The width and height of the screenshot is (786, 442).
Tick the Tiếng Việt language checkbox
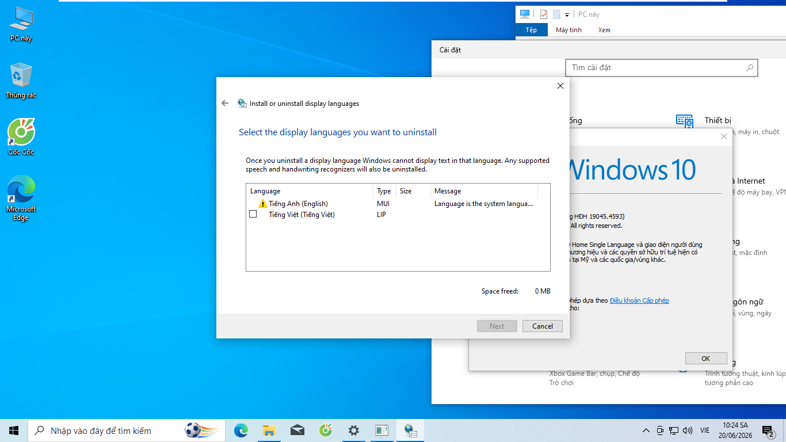(253, 214)
